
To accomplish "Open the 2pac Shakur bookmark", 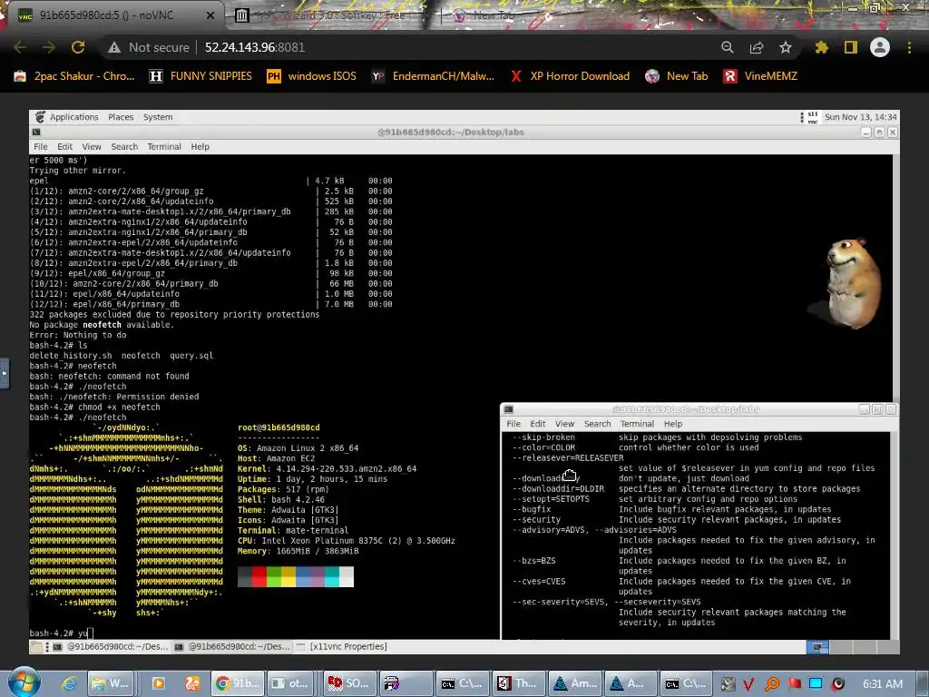I will 74,76.
